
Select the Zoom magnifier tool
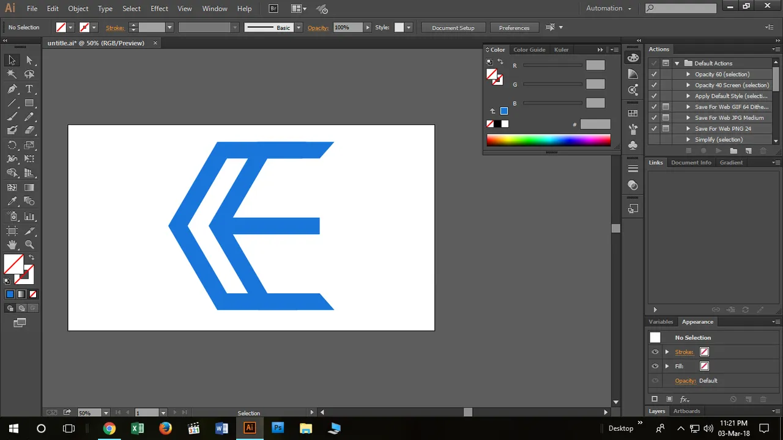(x=29, y=244)
